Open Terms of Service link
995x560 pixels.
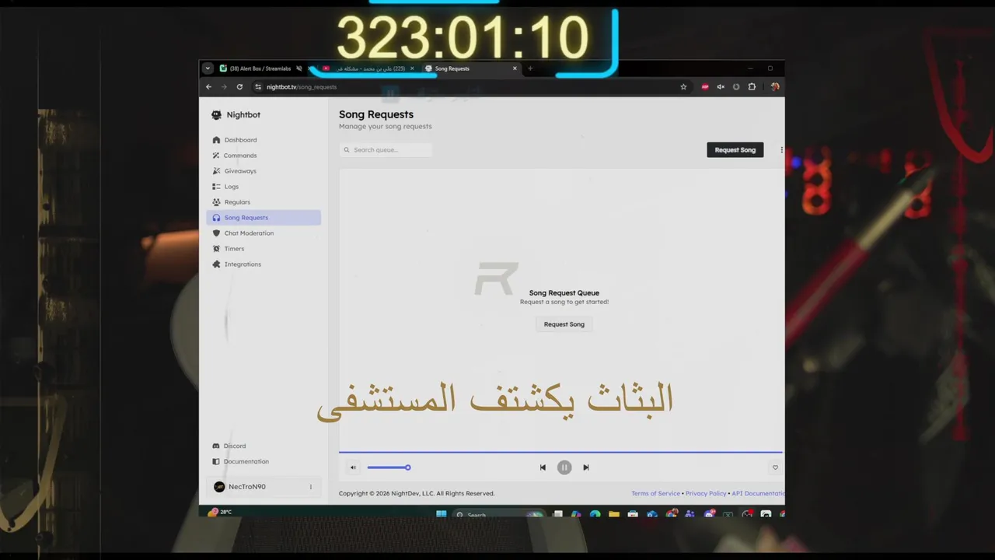point(655,493)
